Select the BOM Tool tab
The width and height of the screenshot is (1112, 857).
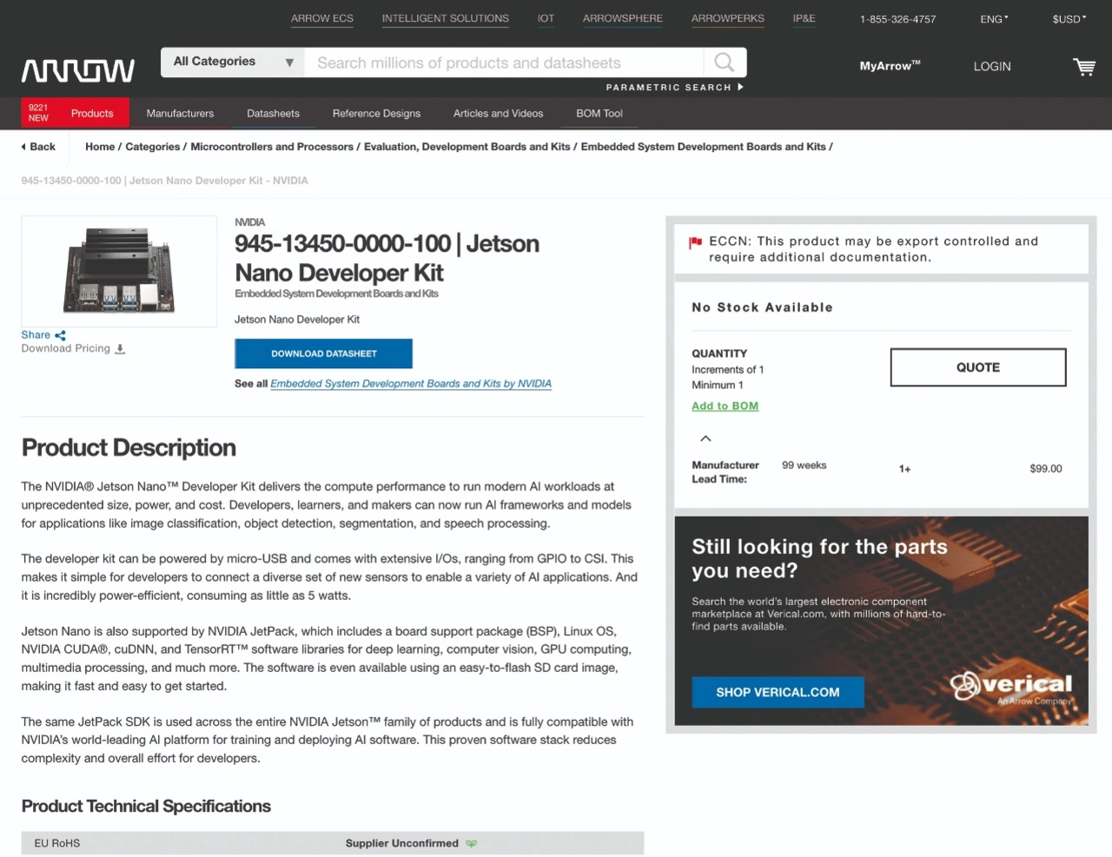coord(599,114)
